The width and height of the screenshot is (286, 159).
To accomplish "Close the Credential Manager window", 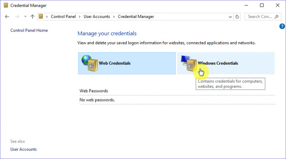I will point(278,5).
